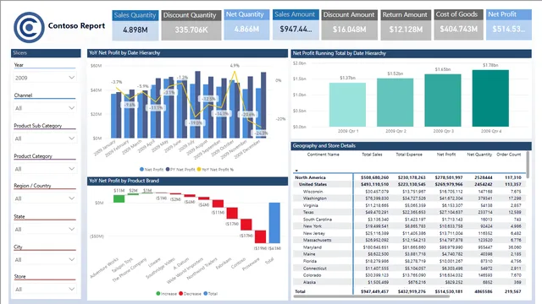The image size is (542, 304).
Task: Select the Alaska row
Action: (x=408, y=282)
